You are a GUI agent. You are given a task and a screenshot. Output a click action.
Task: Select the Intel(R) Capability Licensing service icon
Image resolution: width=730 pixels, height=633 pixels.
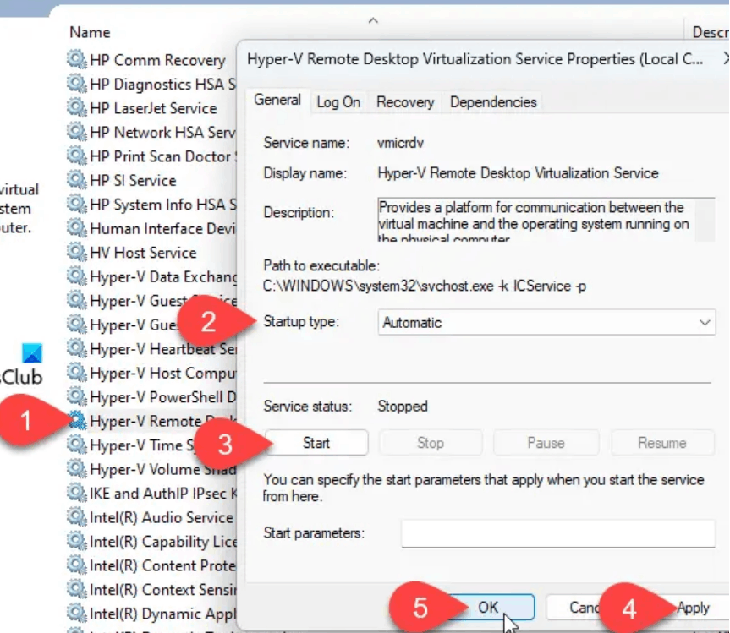76,542
